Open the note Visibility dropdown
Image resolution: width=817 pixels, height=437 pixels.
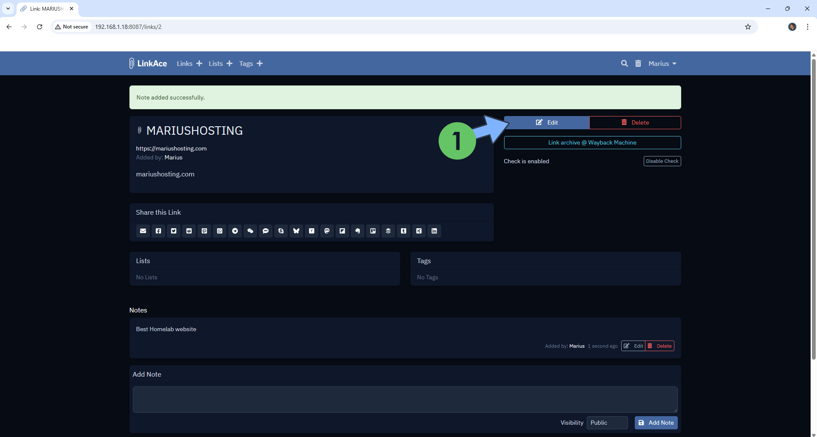[607, 423]
